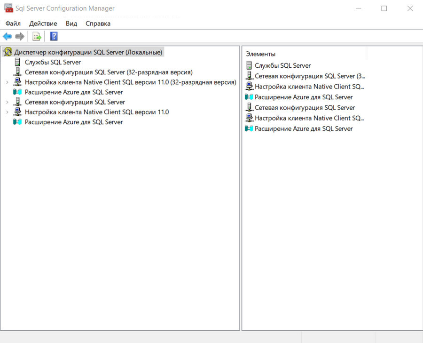Click the Sql Server Configuration Manager title bar icon
This screenshot has height=343, width=423.
(x=8, y=8)
